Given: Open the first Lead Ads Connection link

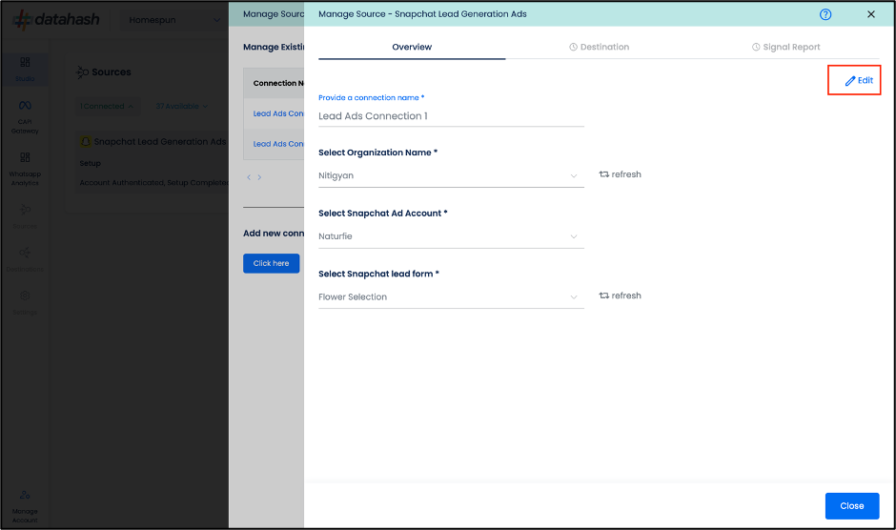Looking at the screenshot, I should click(278, 113).
